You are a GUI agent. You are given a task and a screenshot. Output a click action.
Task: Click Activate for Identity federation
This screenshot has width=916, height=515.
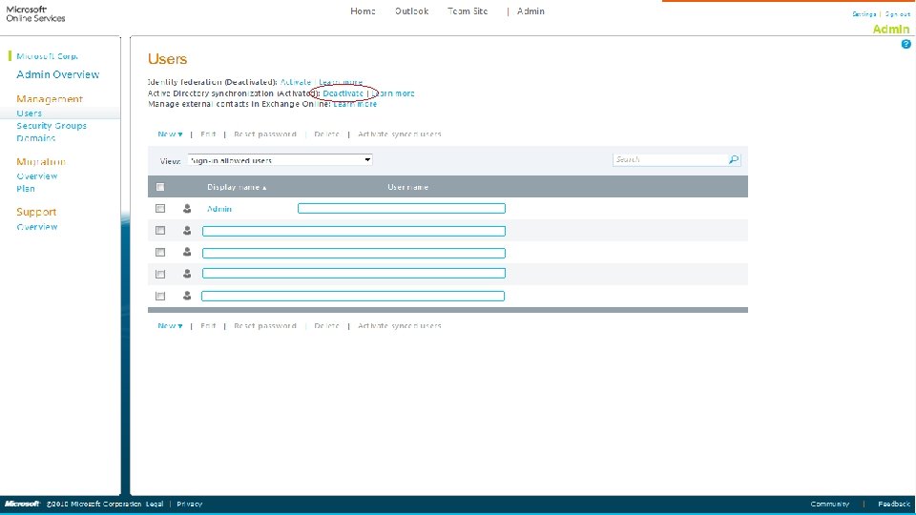(x=296, y=82)
